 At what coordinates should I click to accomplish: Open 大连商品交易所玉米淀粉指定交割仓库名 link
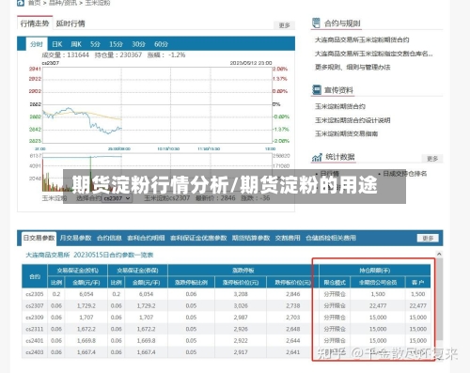[373, 54]
